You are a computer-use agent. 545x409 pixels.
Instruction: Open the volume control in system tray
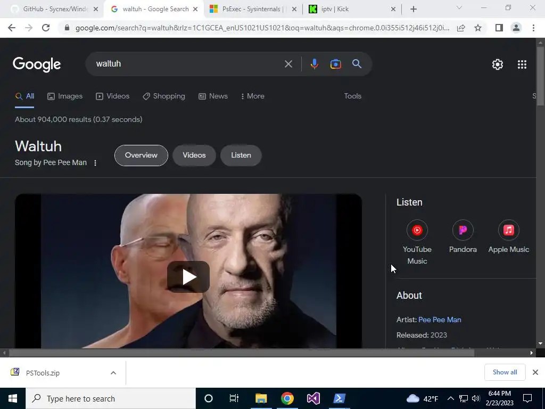(x=476, y=398)
